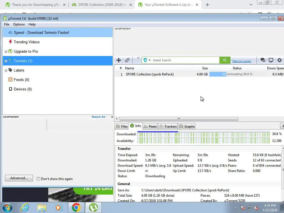Click the Action Center flag tray icon
This screenshot has height=213, width=284.
[243, 208]
